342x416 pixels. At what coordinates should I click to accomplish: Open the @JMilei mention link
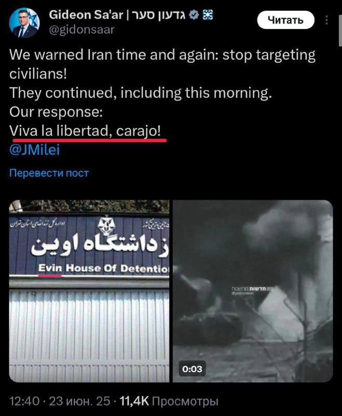pos(34,150)
